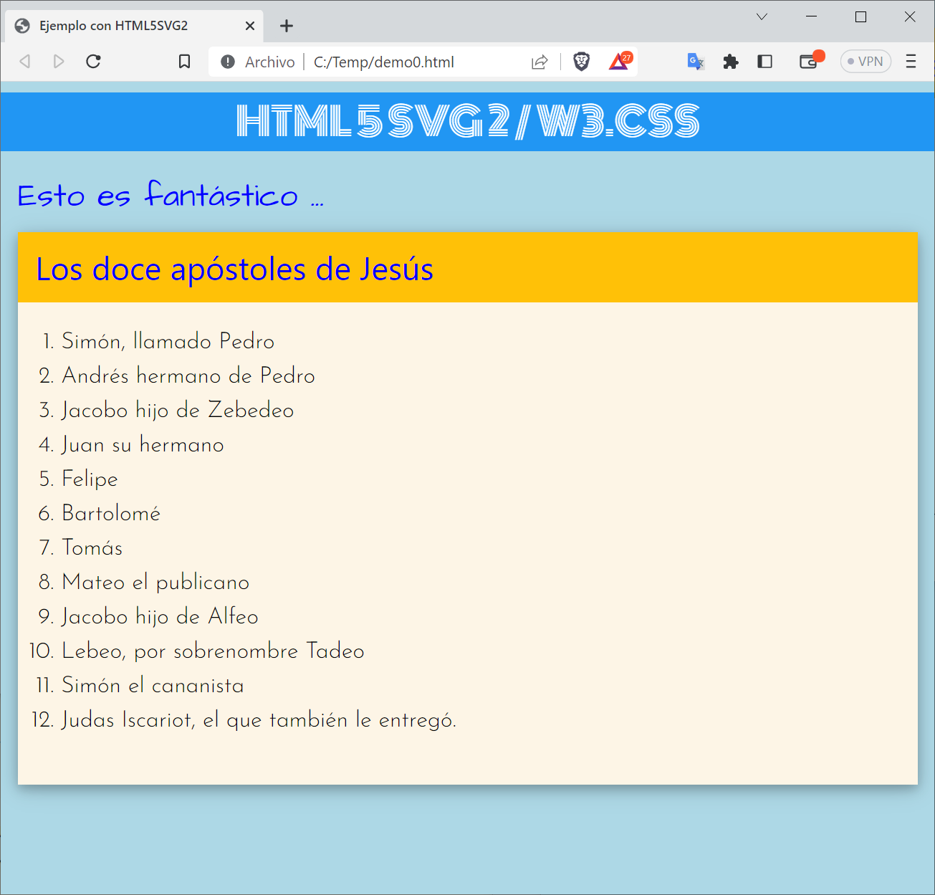Expand the tab search chevron
Viewport: 935px width, 895px height.
click(762, 17)
